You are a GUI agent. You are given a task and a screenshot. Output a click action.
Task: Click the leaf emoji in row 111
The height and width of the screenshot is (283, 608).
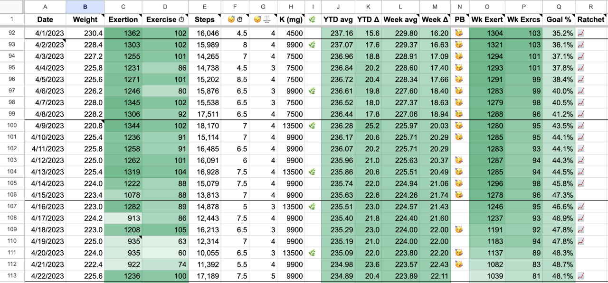click(x=313, y=253)
